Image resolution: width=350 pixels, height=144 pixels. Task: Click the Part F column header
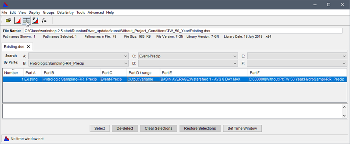[x=297, y=72]
